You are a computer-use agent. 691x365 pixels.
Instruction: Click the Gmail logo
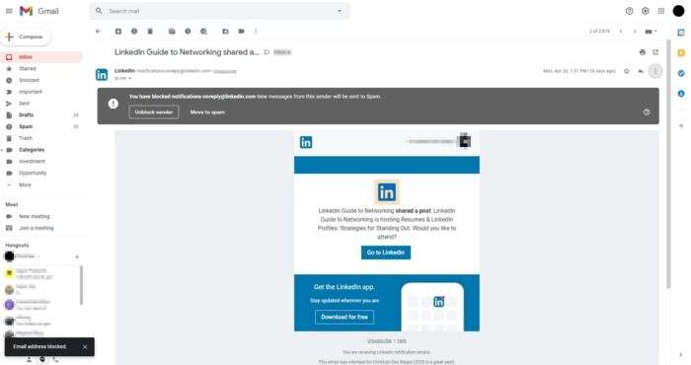click(38, 11)
